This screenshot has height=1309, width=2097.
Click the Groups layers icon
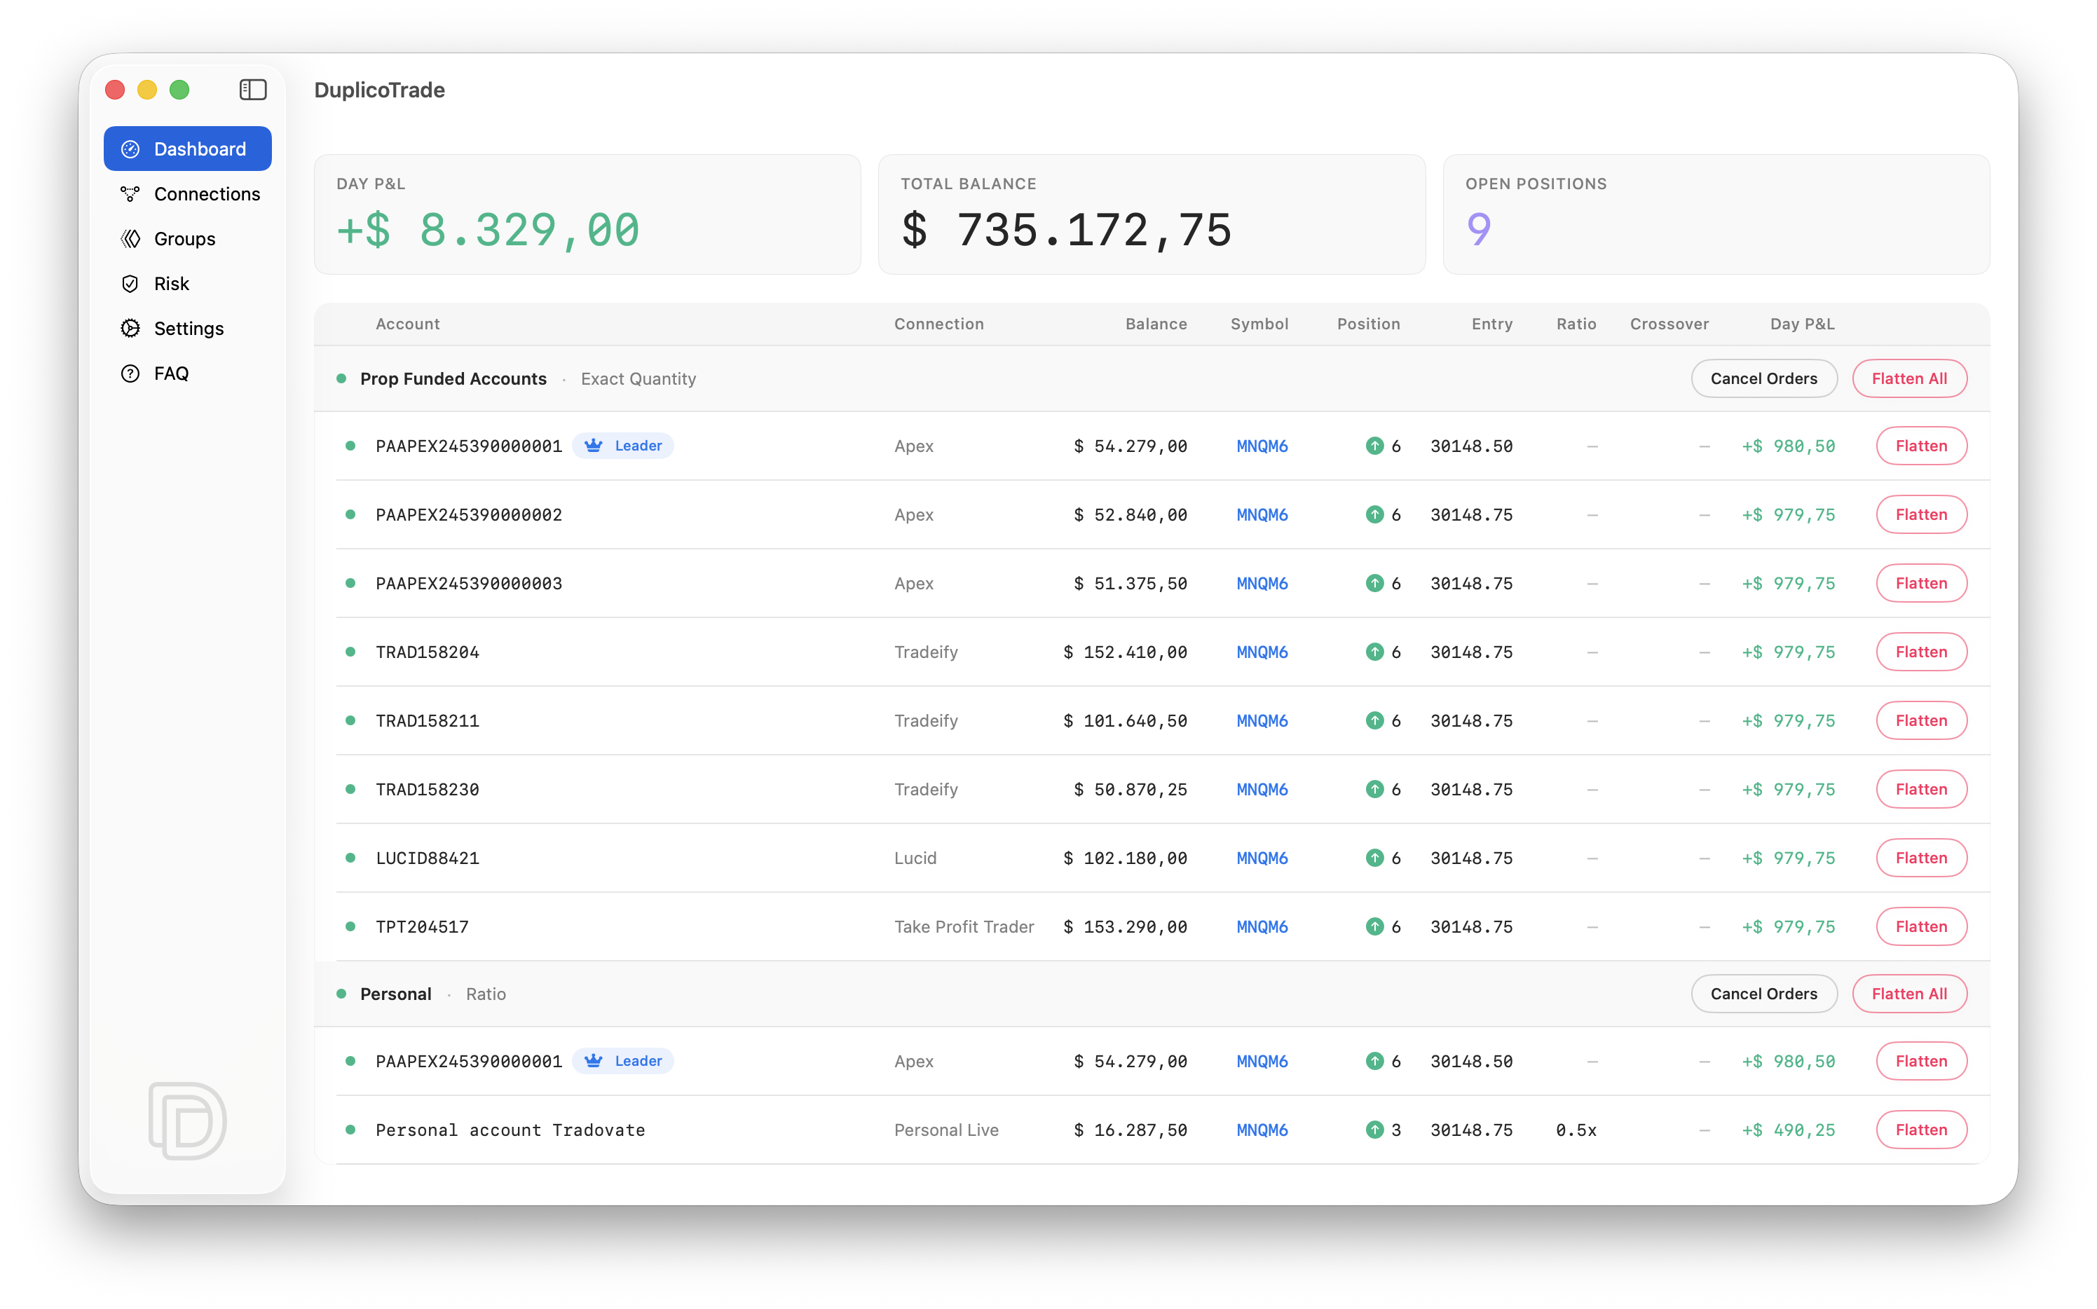click(x=130, y=239)
